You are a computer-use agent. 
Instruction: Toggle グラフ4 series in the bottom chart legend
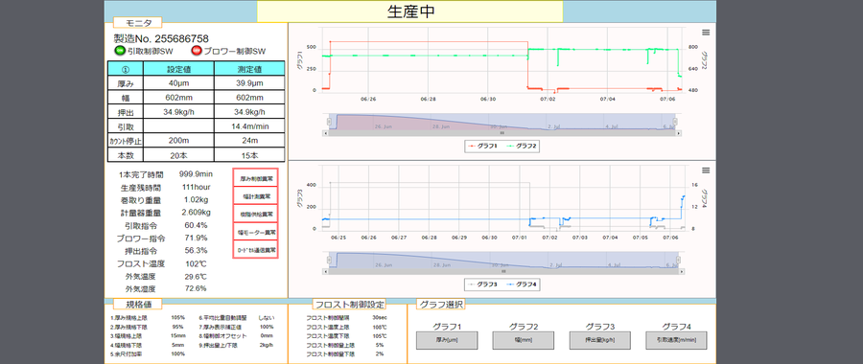tap(523, 284)
